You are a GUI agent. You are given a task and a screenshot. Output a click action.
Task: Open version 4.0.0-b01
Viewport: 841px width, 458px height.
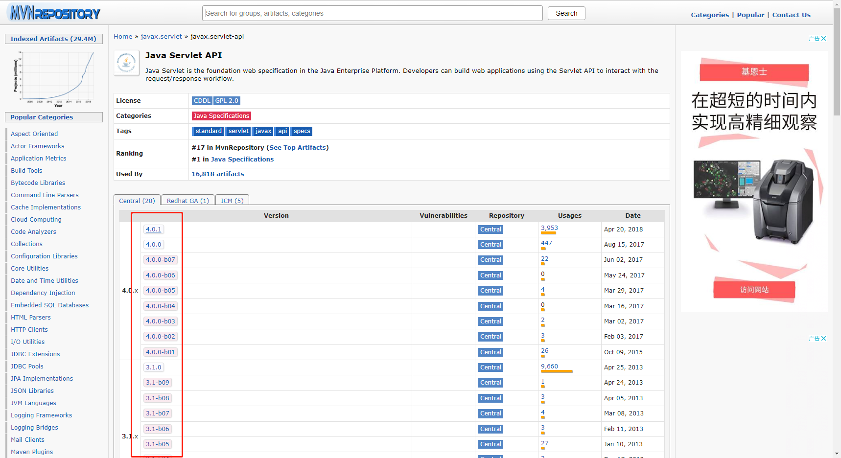click(x=161, y=352)
